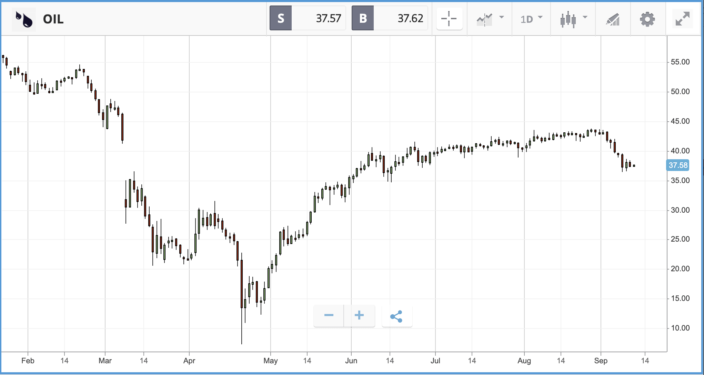Screen dimensions: 704x375
Task: Click the Apr date axis label
Action: coord(189,361)
